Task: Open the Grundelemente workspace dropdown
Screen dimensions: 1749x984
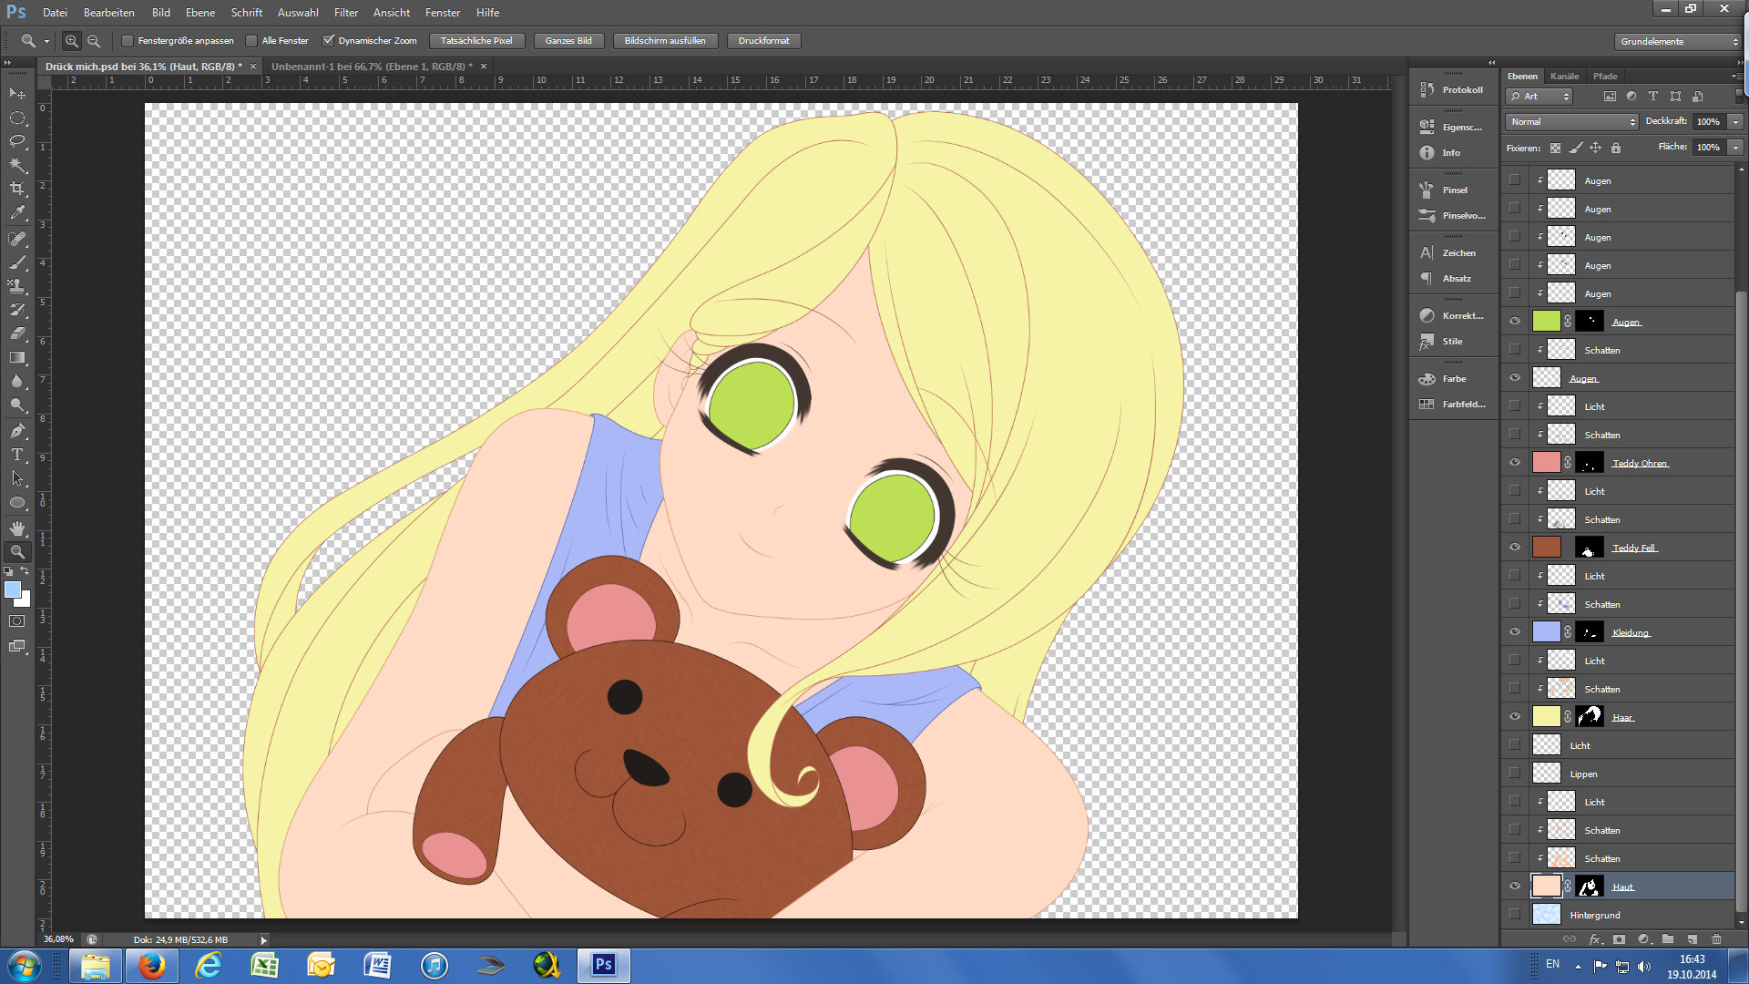Action: (x=1678, y=41)
